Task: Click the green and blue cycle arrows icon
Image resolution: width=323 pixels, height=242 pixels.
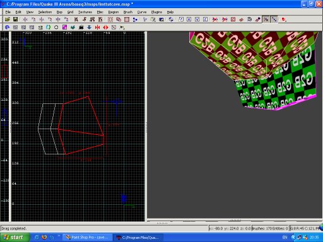Action: click(x=48, y=27)
